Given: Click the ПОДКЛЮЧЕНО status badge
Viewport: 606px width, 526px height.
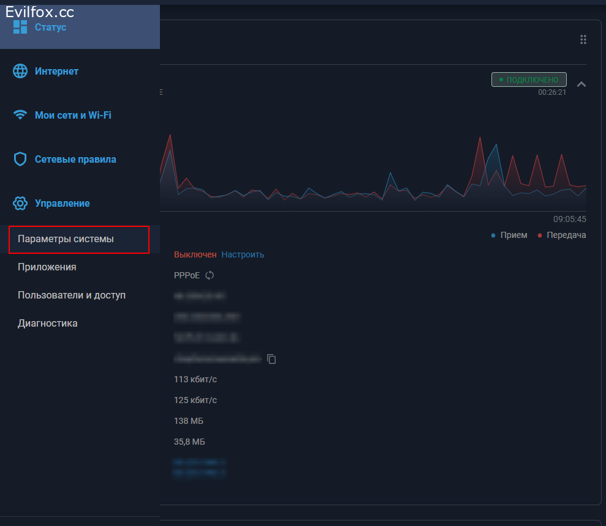Looking at the screenshot, I should [x=529, y=80].
